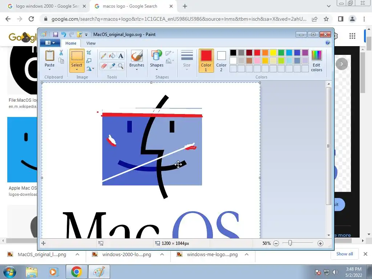This screenshot has height=279, width=372.
Task: Open Paint Help question mark icon
Action: coord(328,43)
